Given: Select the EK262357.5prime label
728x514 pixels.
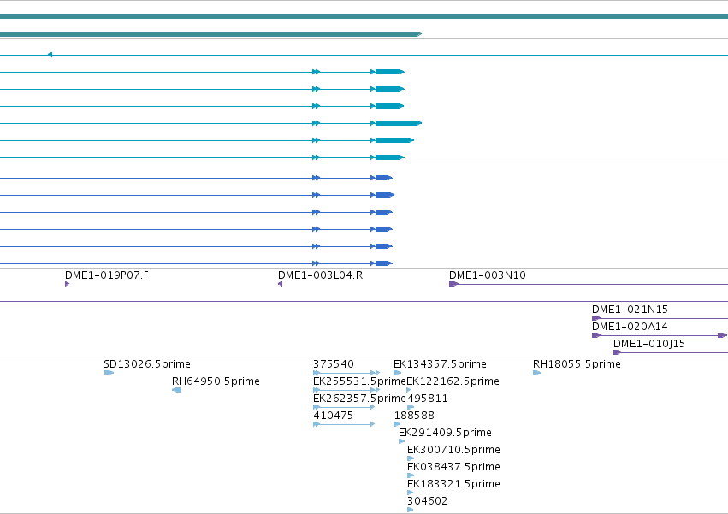Looking at the screenshot, I should coord(360,399).
